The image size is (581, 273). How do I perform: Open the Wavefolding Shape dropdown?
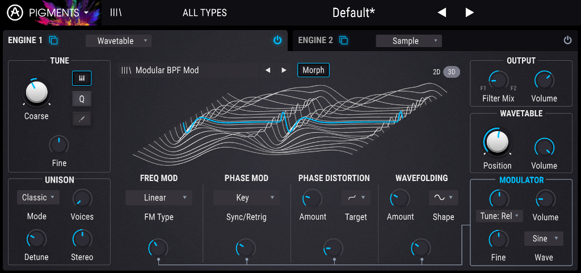pyautogui.click(x=444, y=198)
